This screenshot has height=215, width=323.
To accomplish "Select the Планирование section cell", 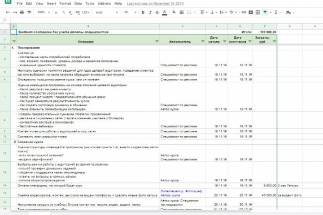I will click(x=88, y=47).
